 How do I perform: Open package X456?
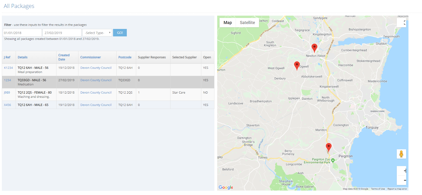coord(7,105)
